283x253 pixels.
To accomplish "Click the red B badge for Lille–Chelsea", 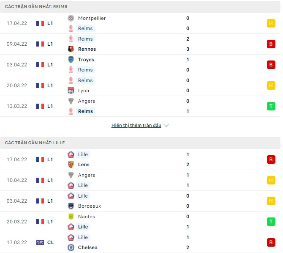I will pos(271,242).
